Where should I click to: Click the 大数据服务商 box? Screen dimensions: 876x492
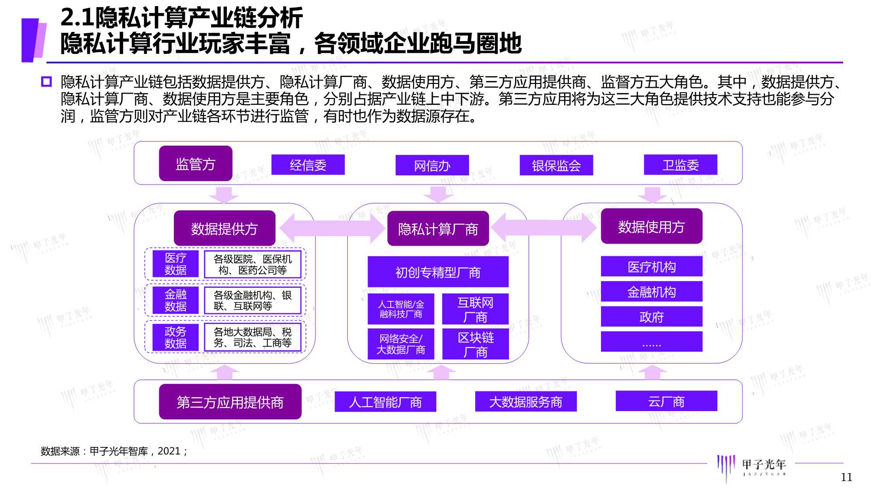(526, 401)
